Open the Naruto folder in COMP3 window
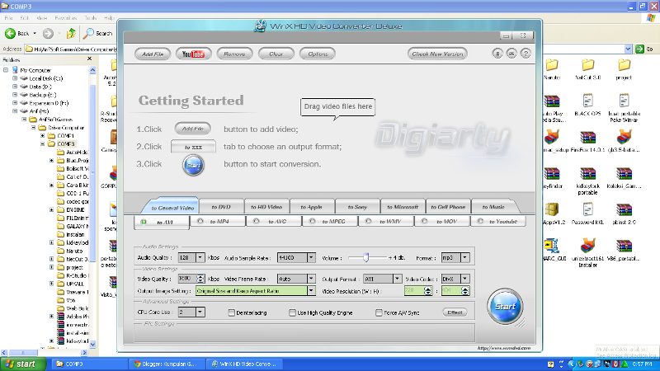660x371 pixels. click(x=552, y=69)
